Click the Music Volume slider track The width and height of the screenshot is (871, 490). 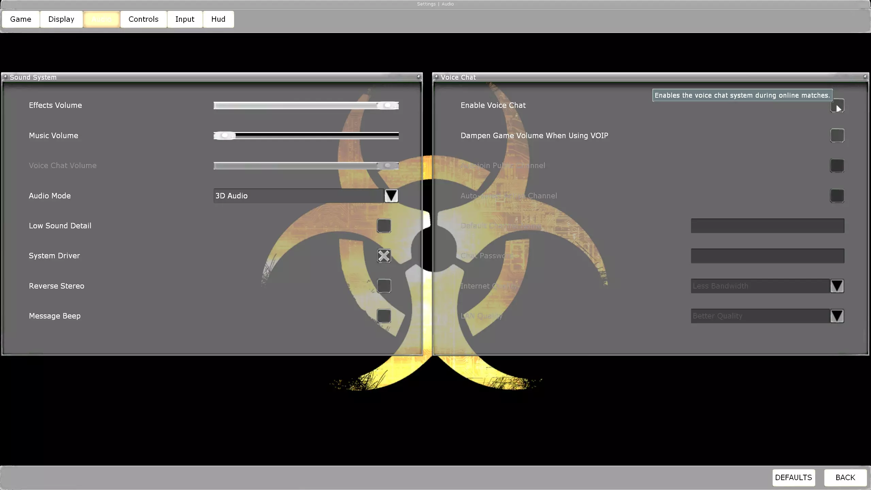[316, 136]
